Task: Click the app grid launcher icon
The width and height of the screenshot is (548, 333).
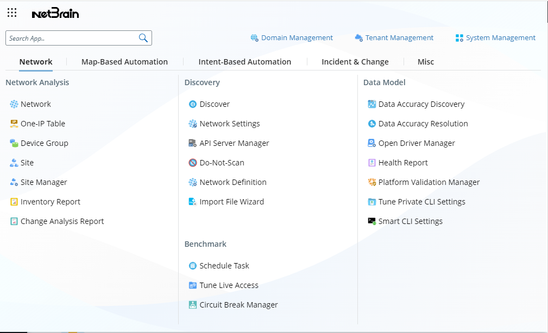Action: click(x=12, y=13)
